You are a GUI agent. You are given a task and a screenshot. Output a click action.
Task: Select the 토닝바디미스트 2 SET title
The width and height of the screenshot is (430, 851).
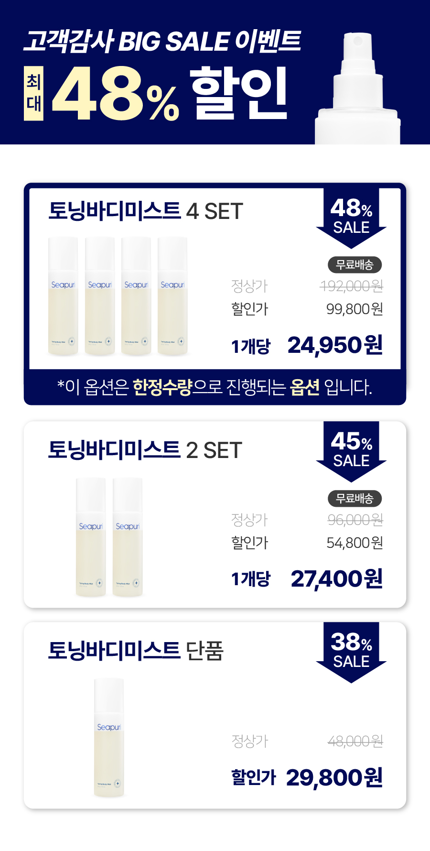(145, 450)
